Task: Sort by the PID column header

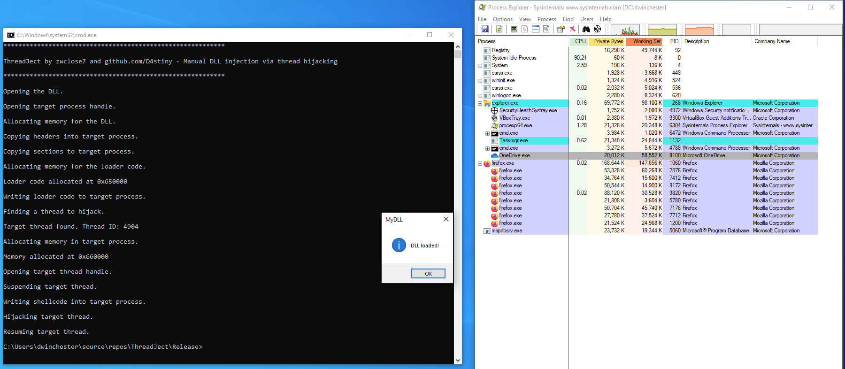Action: [x=673, y=41]
